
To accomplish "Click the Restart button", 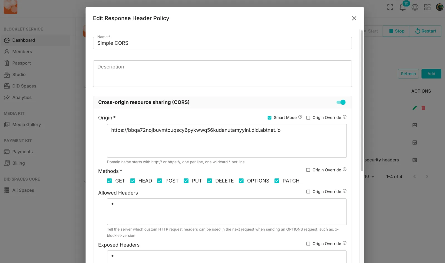I will point(425,31).
